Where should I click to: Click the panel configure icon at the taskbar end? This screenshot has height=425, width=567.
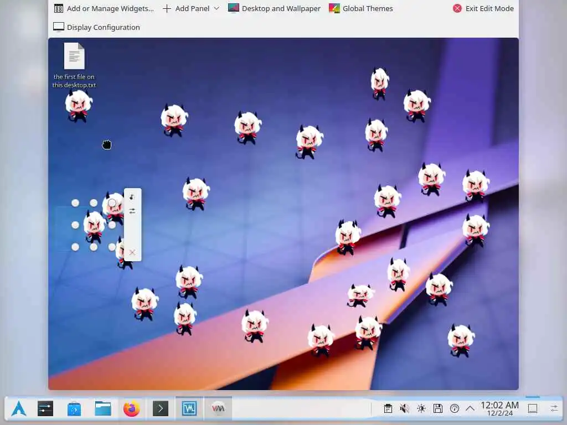554,409
